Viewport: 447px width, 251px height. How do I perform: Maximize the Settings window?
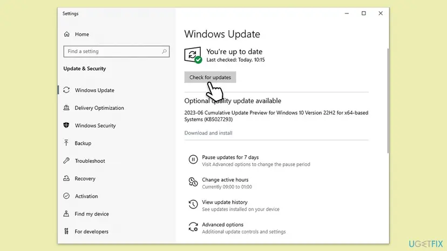click(x=364, y=13)
